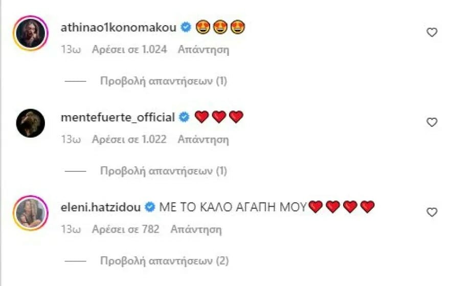450x286 pixels.
Task: Click the eleni.hatzidou username
Action: point(101,207)
